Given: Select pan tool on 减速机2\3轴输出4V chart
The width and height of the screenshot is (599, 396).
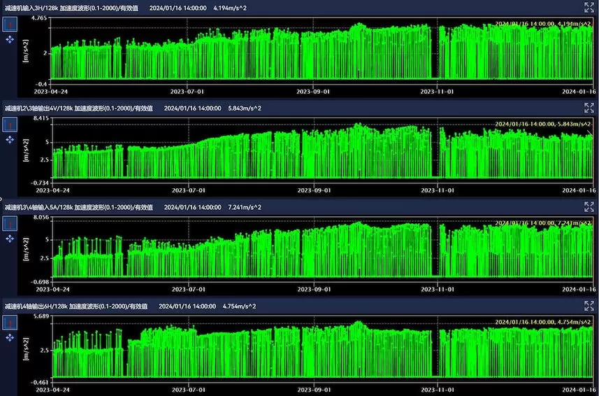Looking at the screenshot, I should pos(10,140).
